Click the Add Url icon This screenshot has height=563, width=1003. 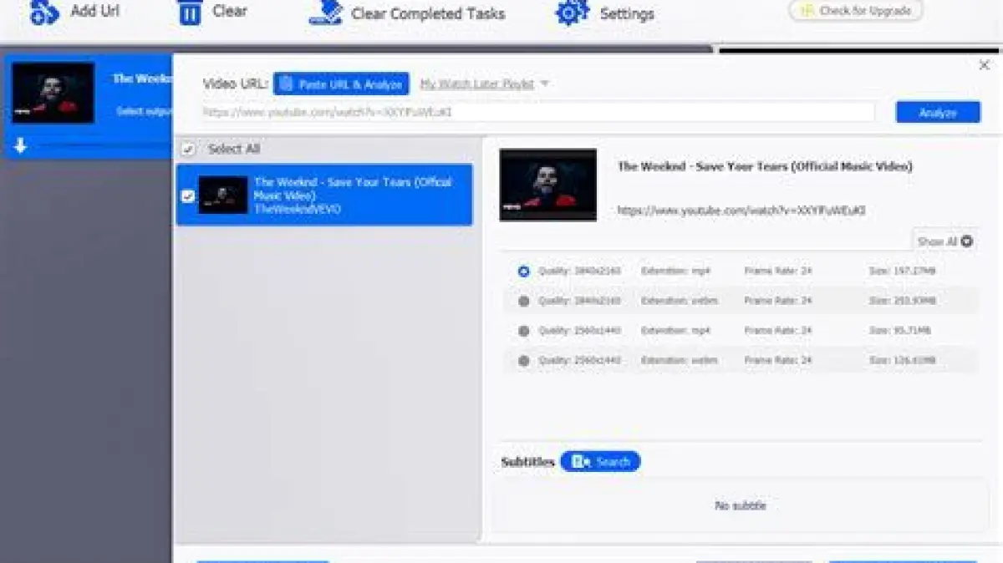click(x=45, y=12)
